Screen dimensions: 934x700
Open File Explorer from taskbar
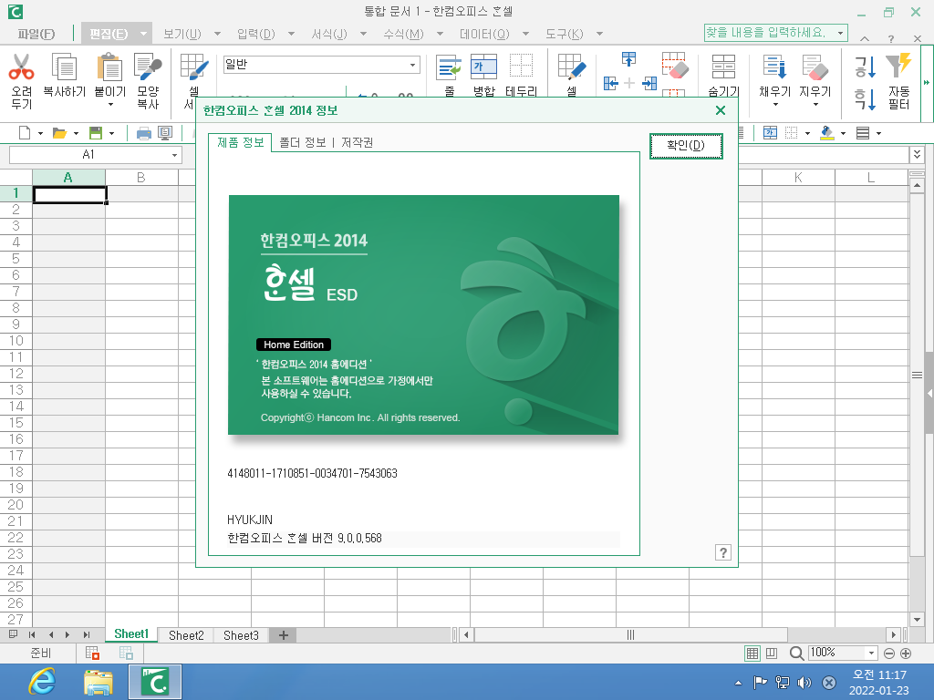click(99, 682)
